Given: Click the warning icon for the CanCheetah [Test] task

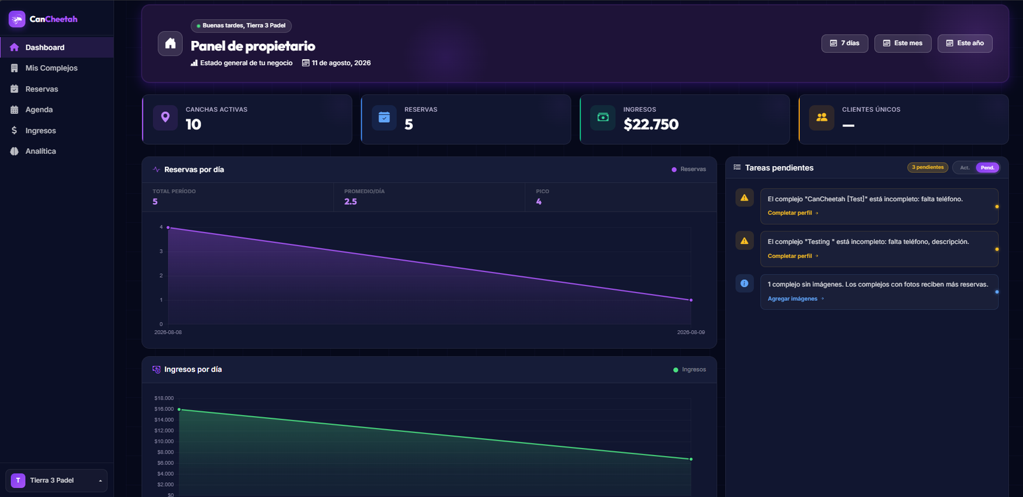Looking at the screenshot, I should 744,198.
